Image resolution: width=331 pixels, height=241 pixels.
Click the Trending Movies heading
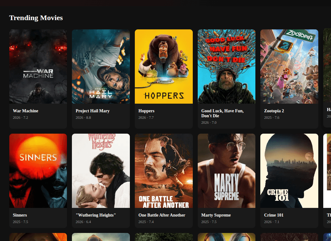pos(36,18)
